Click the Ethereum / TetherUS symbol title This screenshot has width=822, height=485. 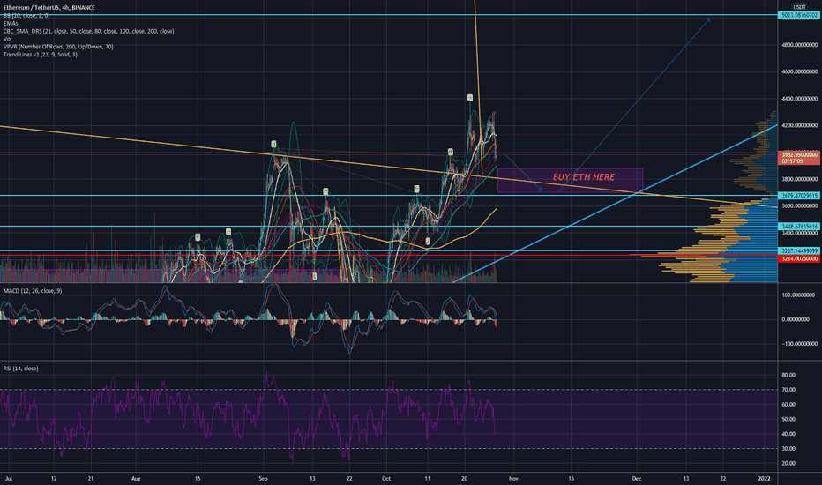click(x=49, y=8)
